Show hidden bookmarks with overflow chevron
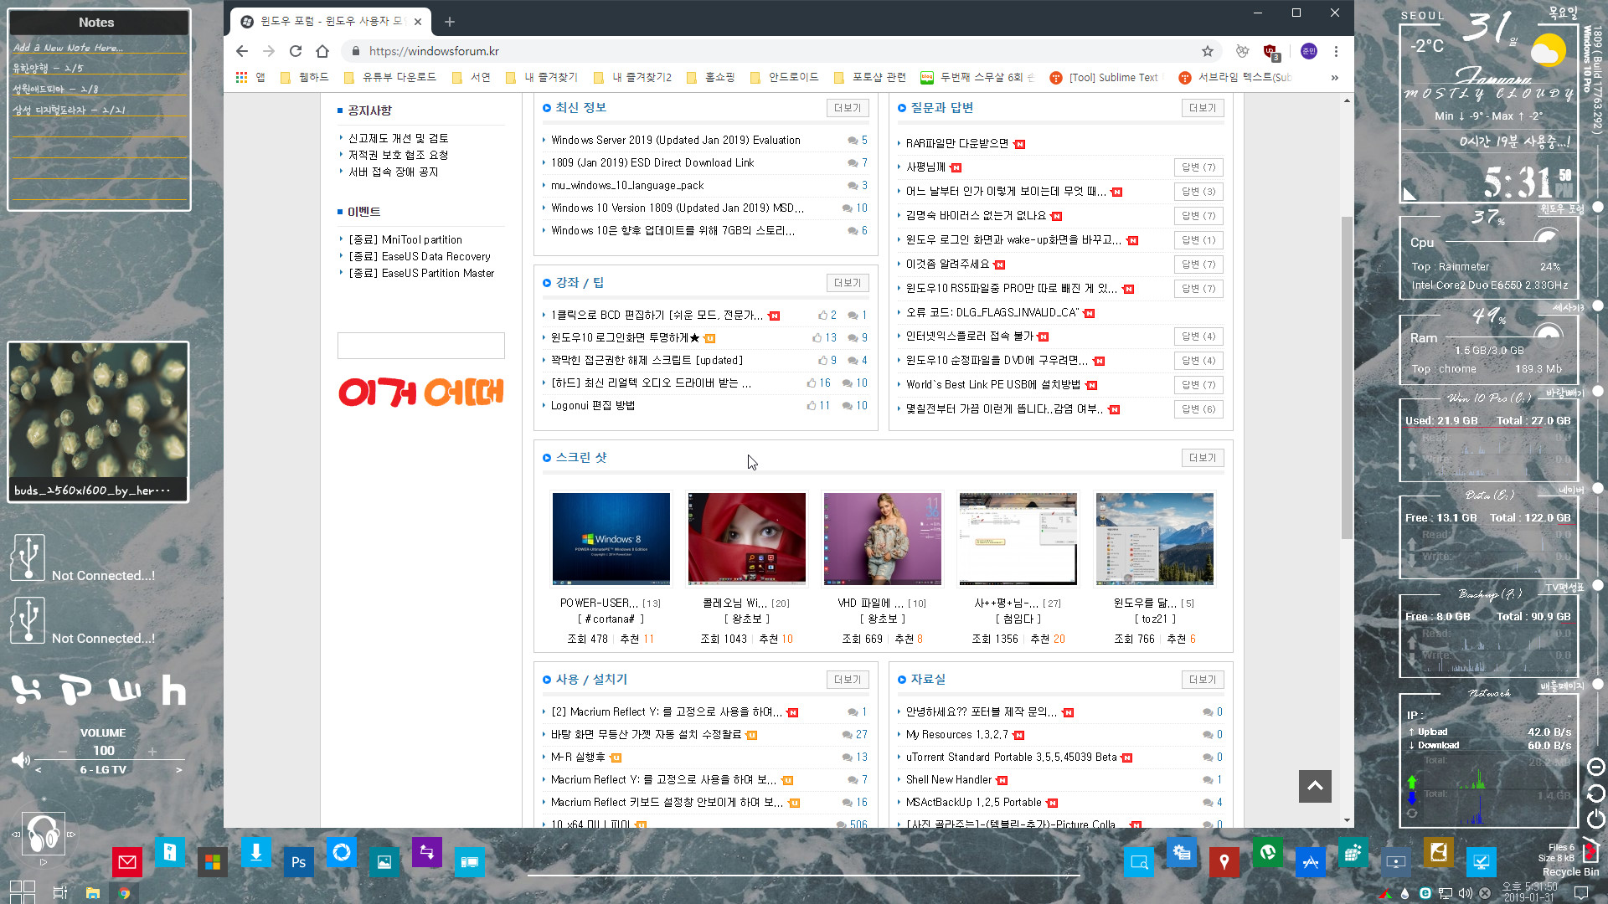The height and width of the screenshot is (904, 1608). click(x=1334, y=77)
